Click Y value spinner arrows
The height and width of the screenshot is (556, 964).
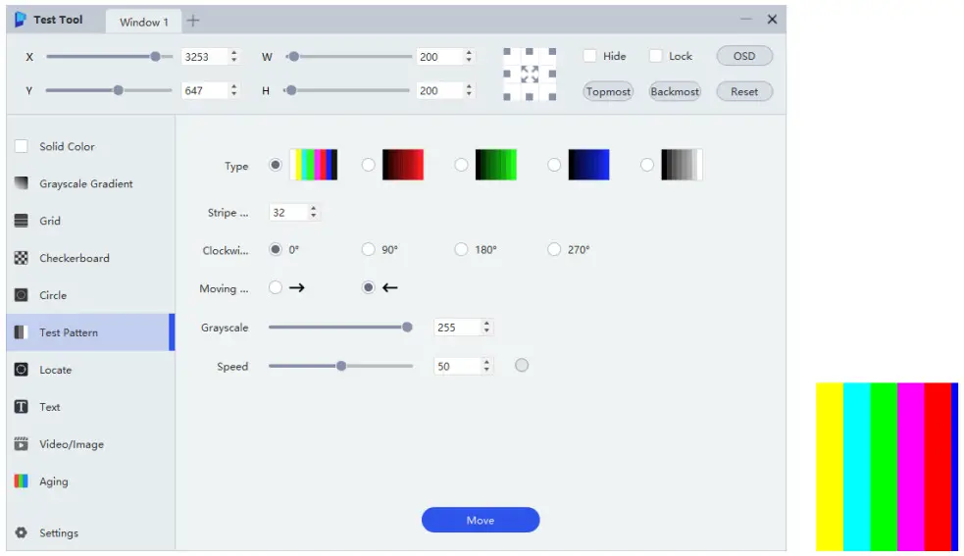[234, 90]
